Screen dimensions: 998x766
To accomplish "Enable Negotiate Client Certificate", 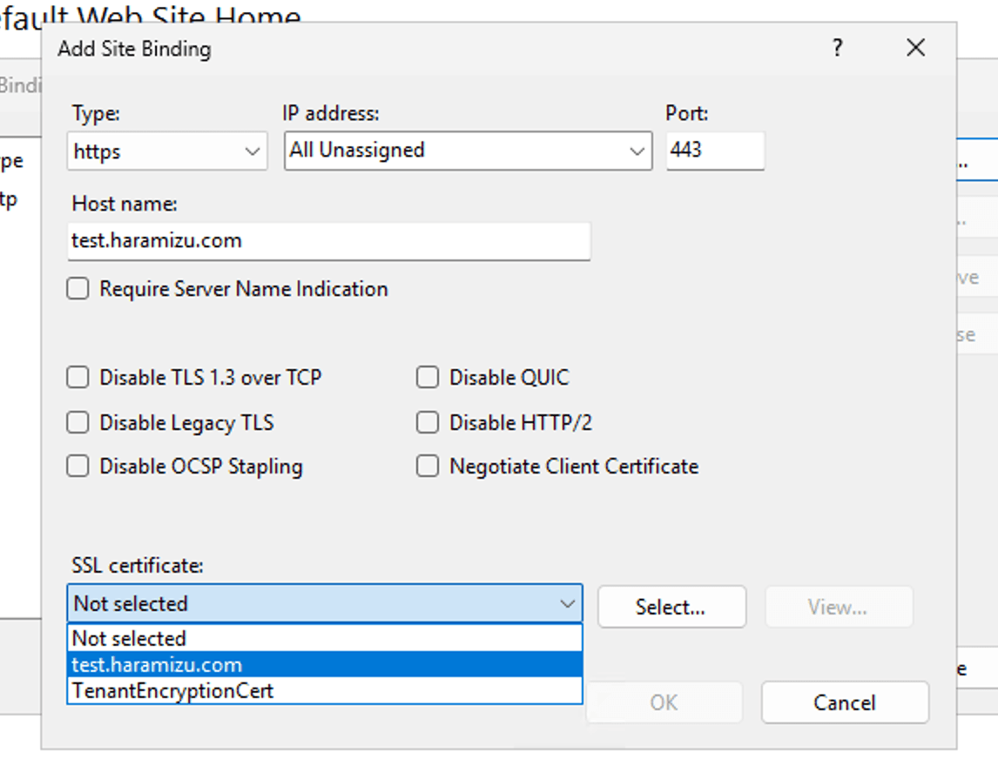I will click(x=428, y=467).
